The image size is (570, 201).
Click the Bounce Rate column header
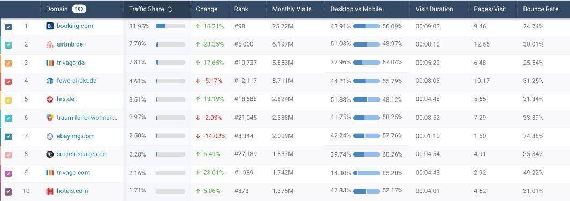click(x=541, y=9)
